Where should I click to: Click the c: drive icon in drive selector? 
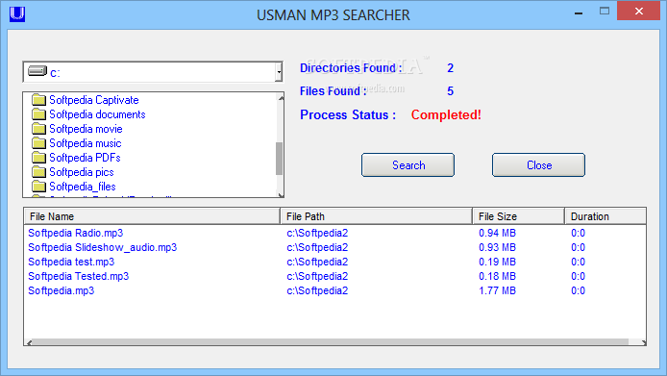coord(37,71)
